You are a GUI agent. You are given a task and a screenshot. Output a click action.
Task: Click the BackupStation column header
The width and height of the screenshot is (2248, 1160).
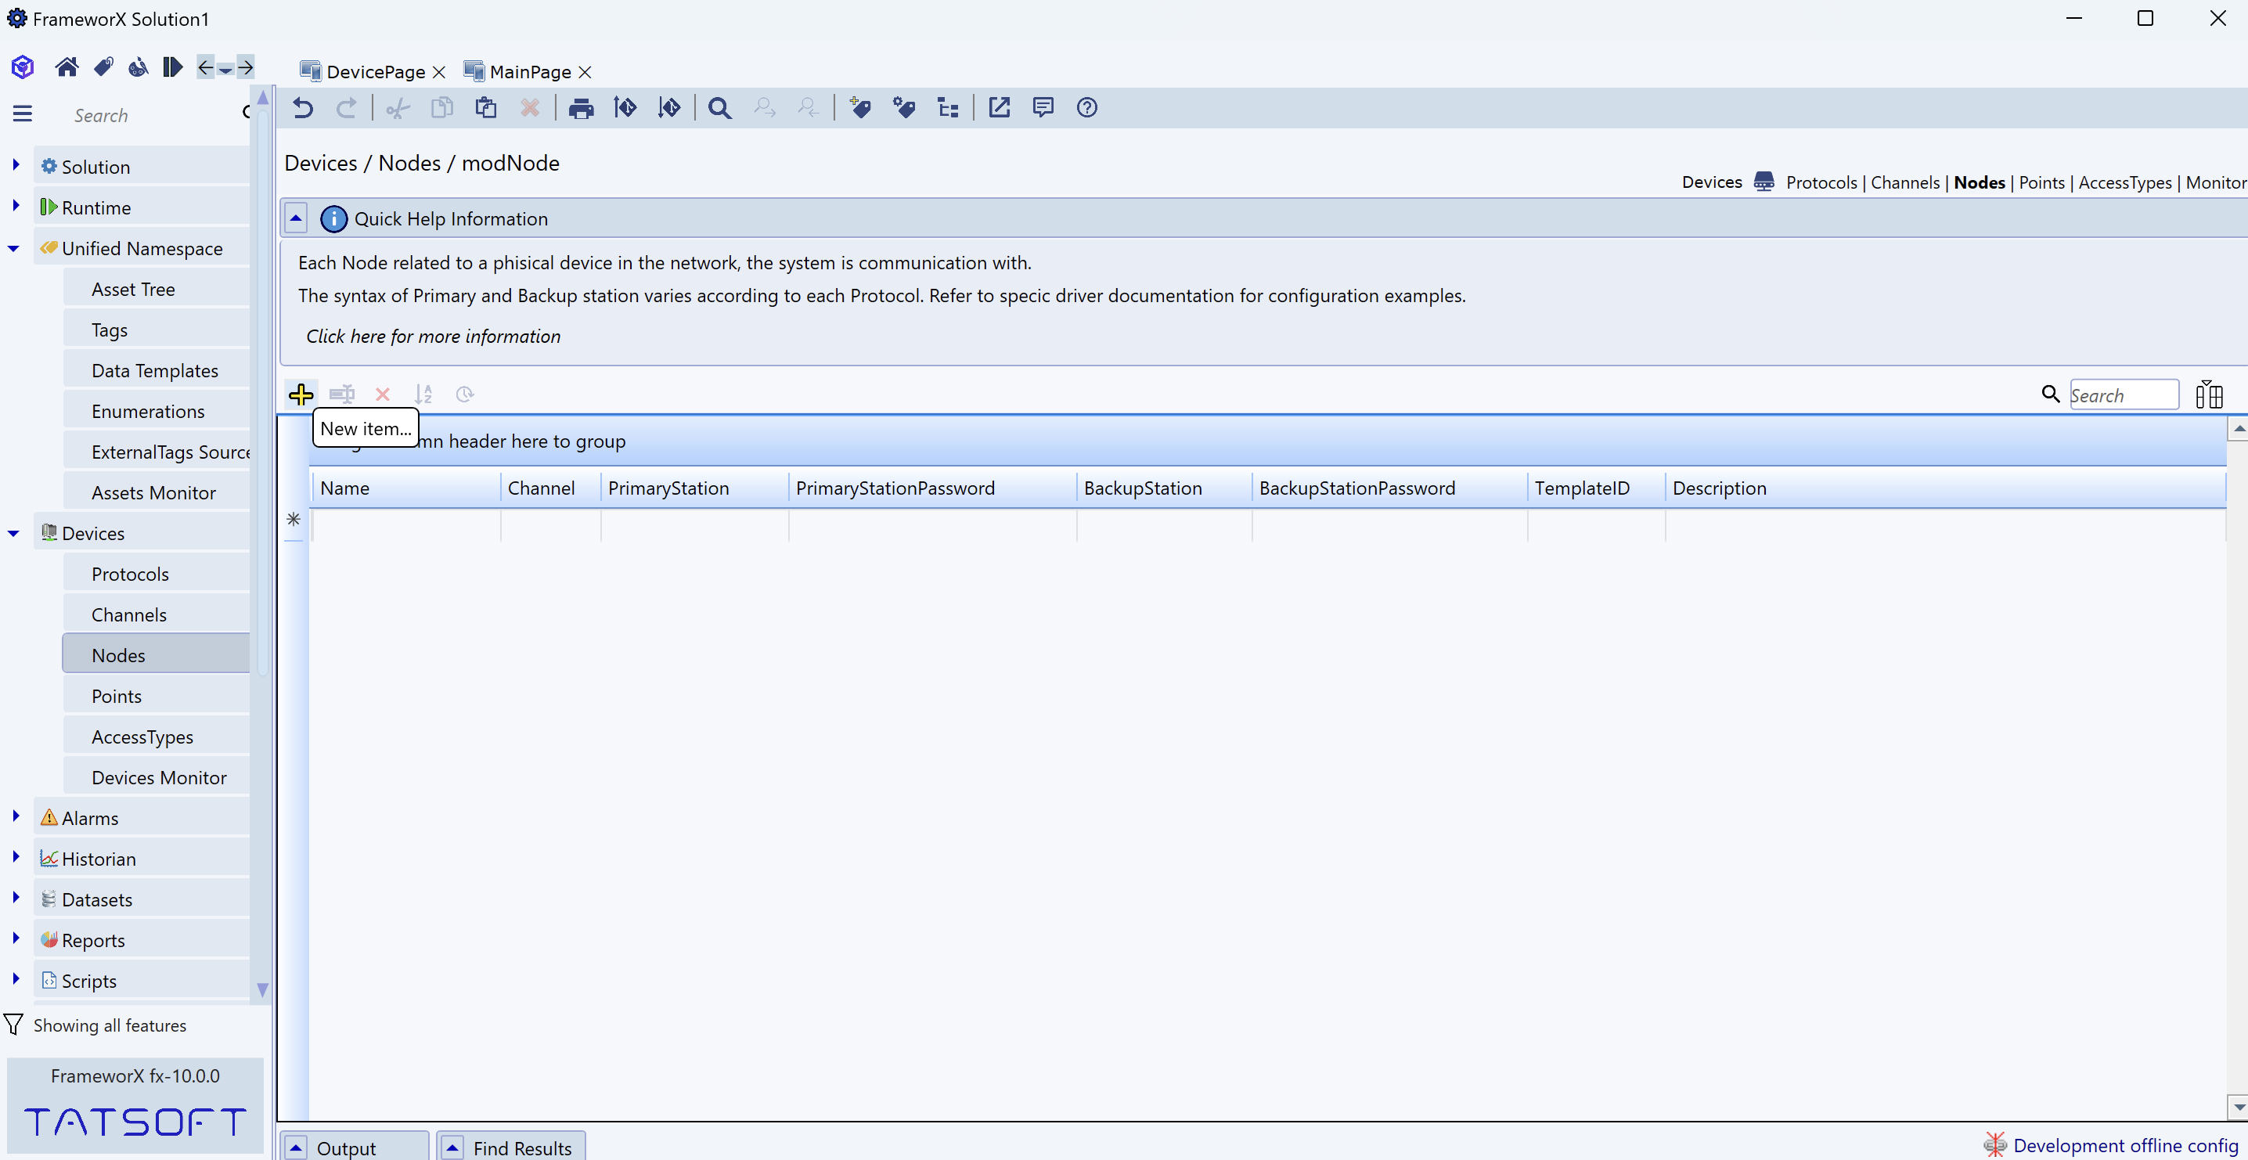[1164, 488]
